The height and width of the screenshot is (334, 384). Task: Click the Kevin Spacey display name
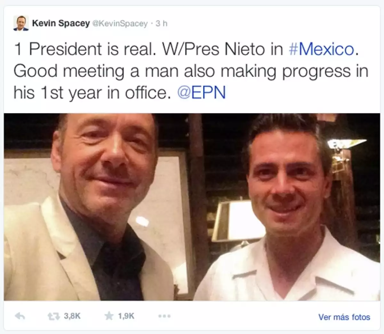[61, 23]
